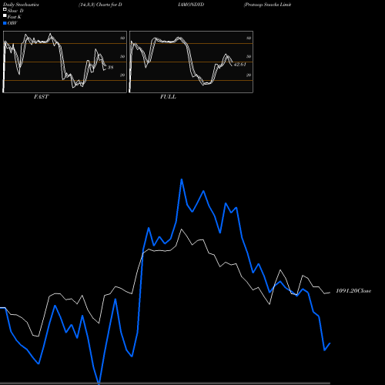Click the Slow D legend swatch
Viewport: 385px width, 385px height.
tap(5, 9)
